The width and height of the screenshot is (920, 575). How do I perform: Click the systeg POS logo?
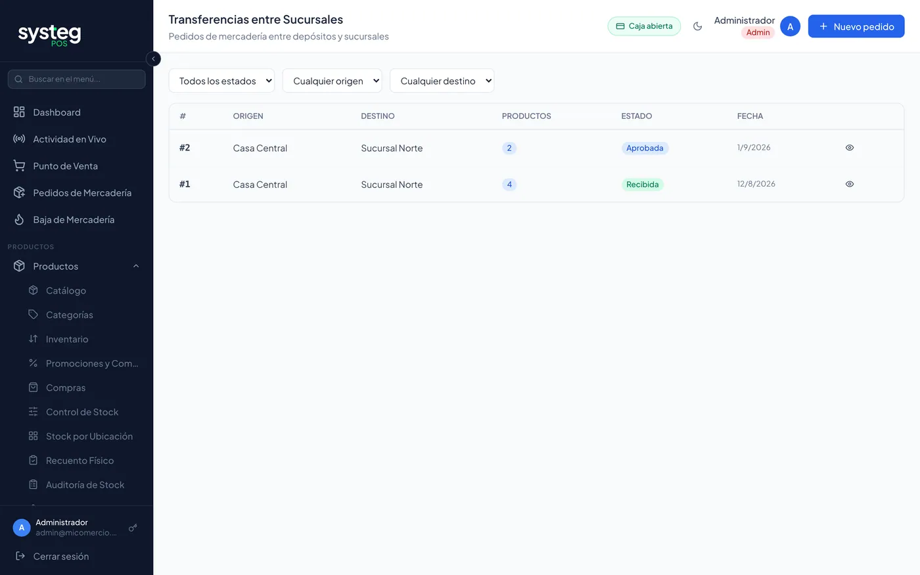tap(49, 35)
